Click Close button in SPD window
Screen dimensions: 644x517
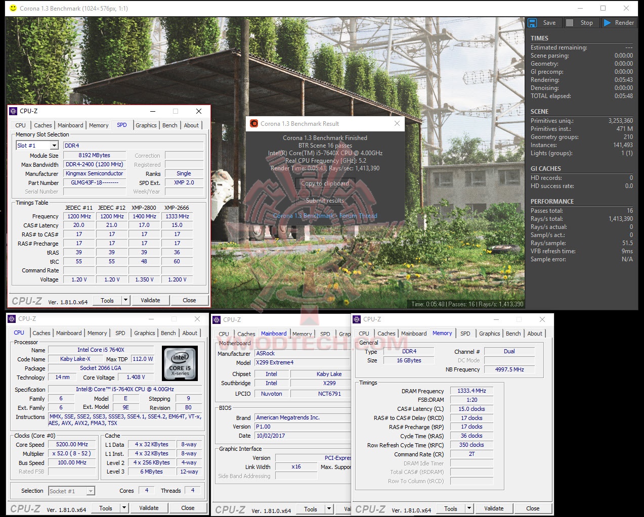pyautogui.click(x=189, y=300)
